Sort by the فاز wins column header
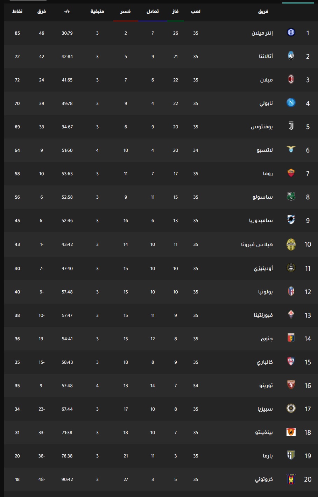The height and width of the screenshot is (497, 318). (176, 12)
